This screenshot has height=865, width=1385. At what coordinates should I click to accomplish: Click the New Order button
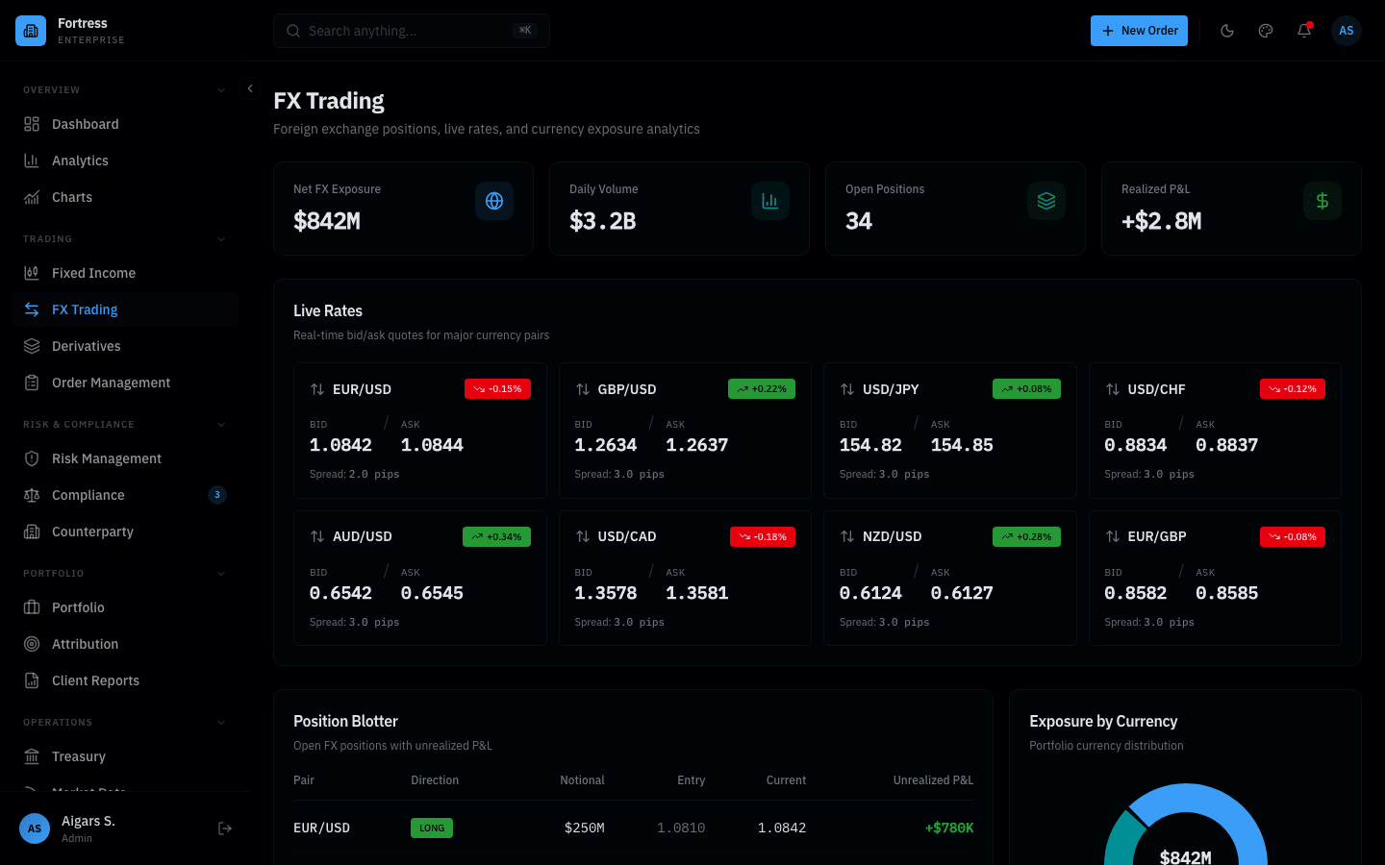[x=1139, y=31]
